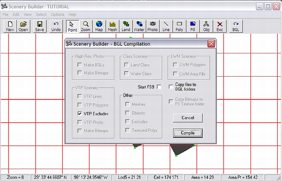This screenshot has width=282, height=181.
Task: Click the New toolbar icon
Action: [10, 26]
